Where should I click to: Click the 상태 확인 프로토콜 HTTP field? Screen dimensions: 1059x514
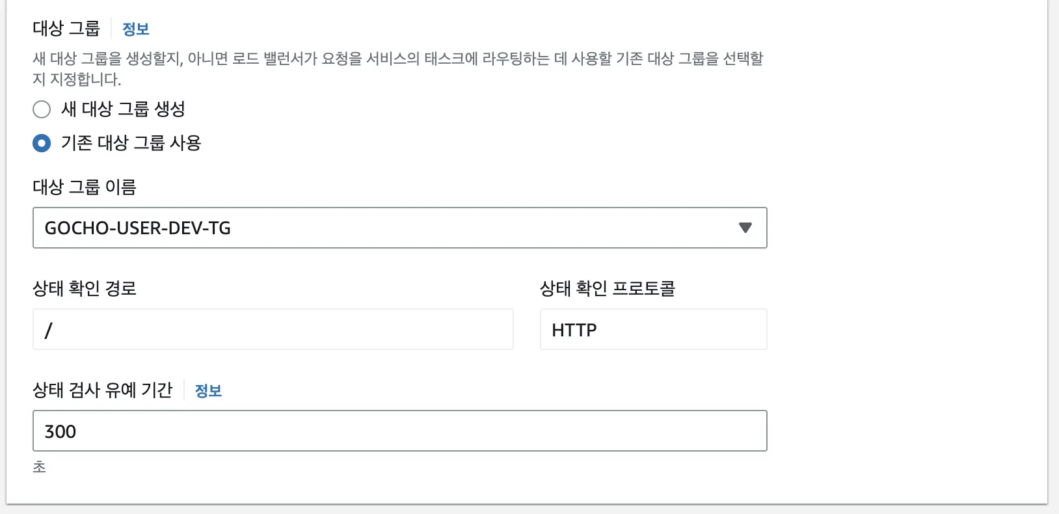(653, 329)
